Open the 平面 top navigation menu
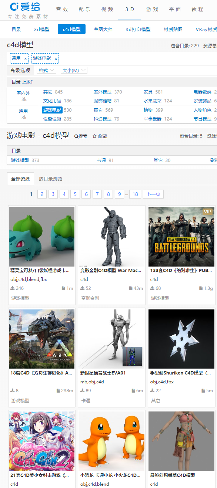The image size is (217, 488). (x=175, y=9)
